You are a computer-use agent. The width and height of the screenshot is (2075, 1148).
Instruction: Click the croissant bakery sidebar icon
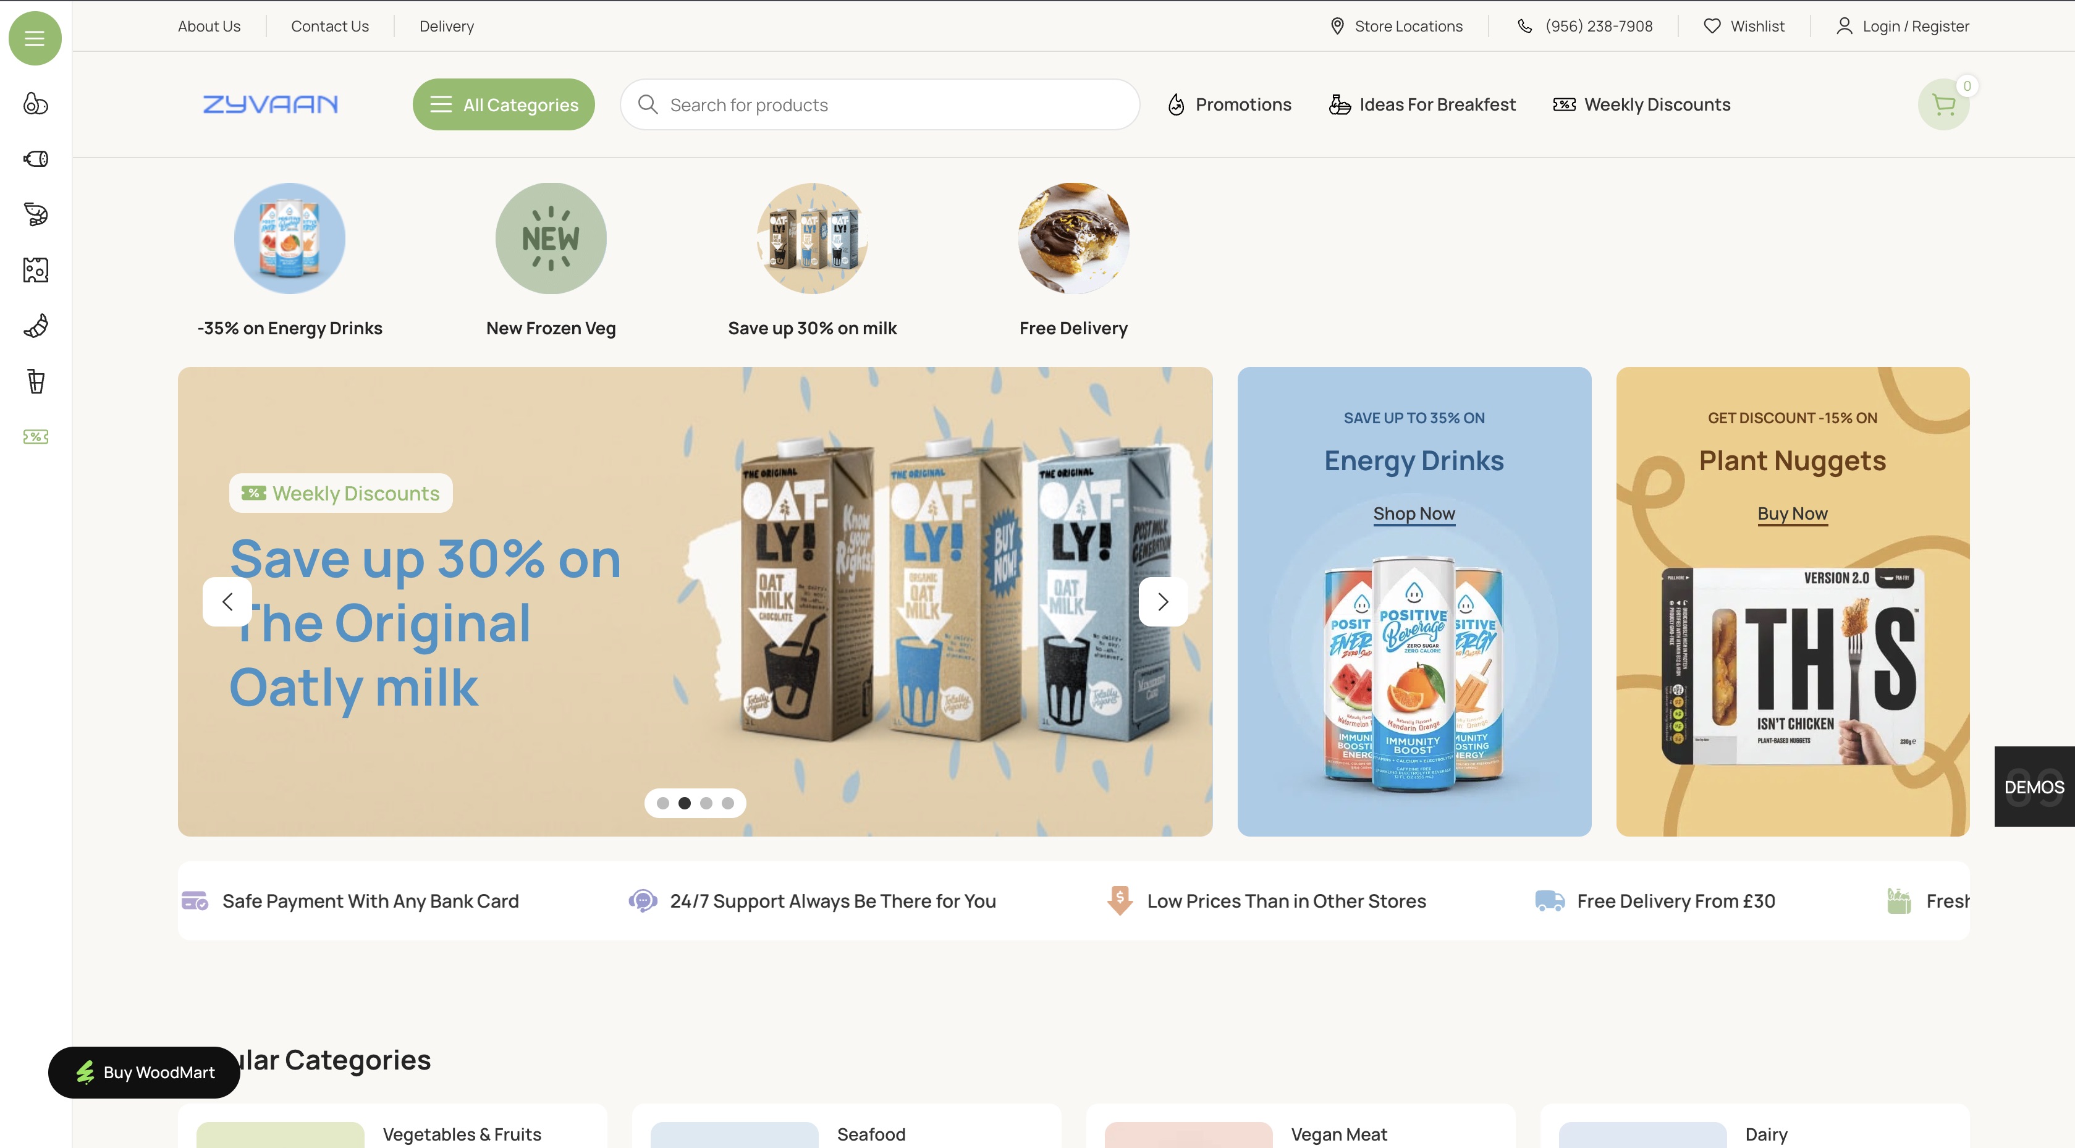click(x=35, y=326)
